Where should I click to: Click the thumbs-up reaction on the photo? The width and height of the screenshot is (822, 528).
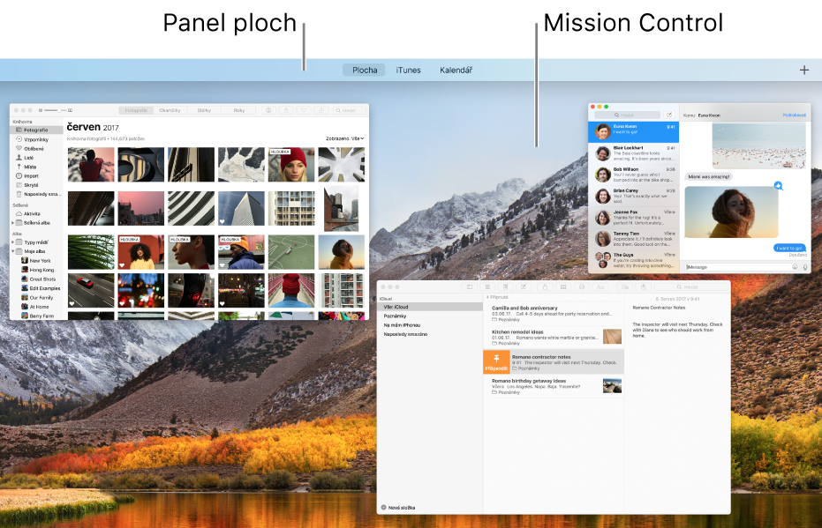778,185
